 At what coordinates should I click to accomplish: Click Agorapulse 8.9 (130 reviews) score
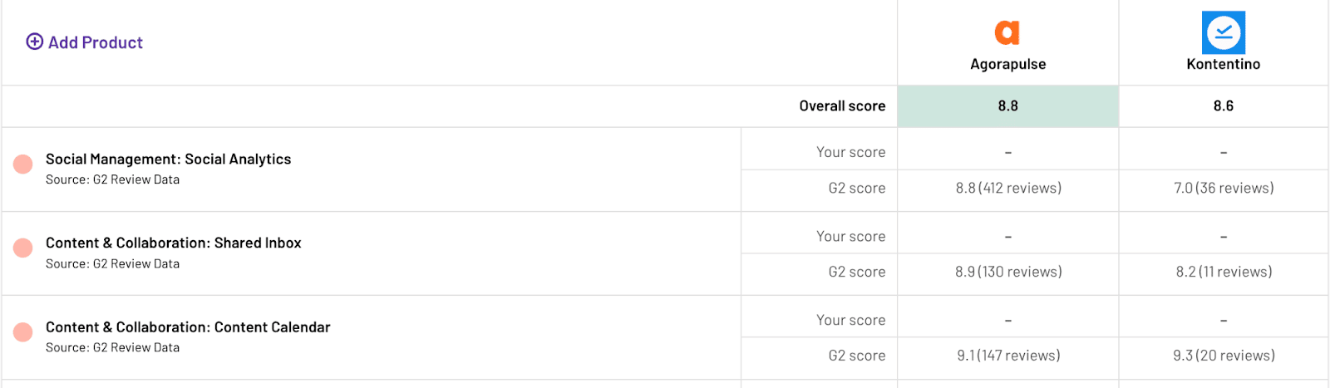[x=1008, y=272]
